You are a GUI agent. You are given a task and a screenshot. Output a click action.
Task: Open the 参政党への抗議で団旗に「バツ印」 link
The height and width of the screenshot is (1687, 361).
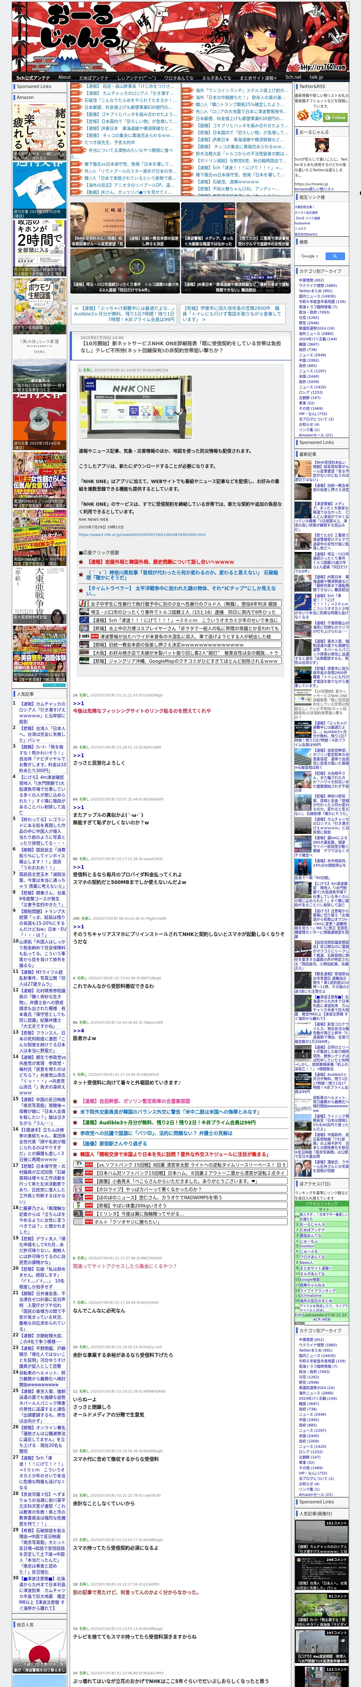click(x=156, y=1133)
